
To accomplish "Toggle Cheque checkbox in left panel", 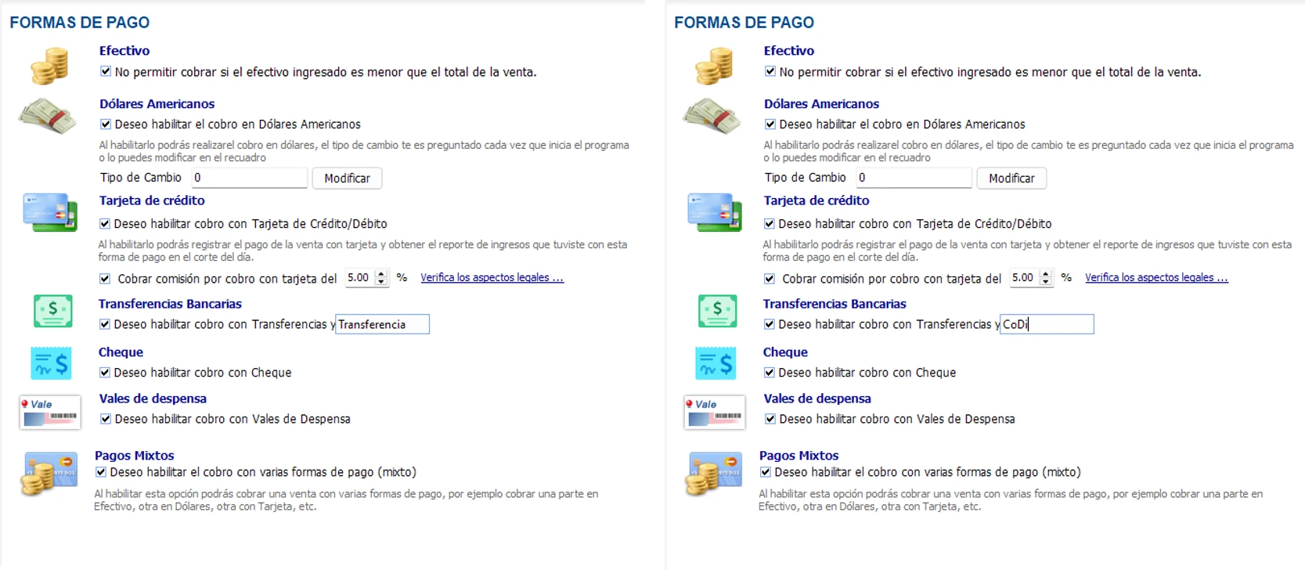I will pos(105,373).
